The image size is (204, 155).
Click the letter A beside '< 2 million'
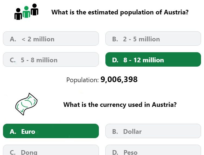tap(13, 39)
